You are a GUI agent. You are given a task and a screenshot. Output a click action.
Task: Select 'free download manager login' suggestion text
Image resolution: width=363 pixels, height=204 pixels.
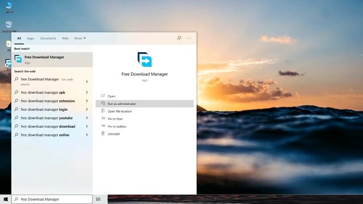44,109
